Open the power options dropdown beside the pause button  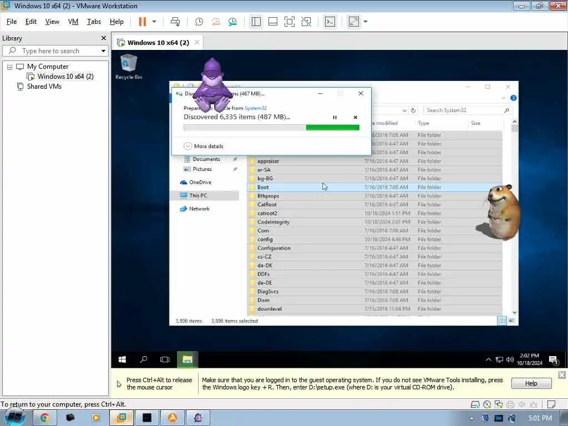coord(154,22)
